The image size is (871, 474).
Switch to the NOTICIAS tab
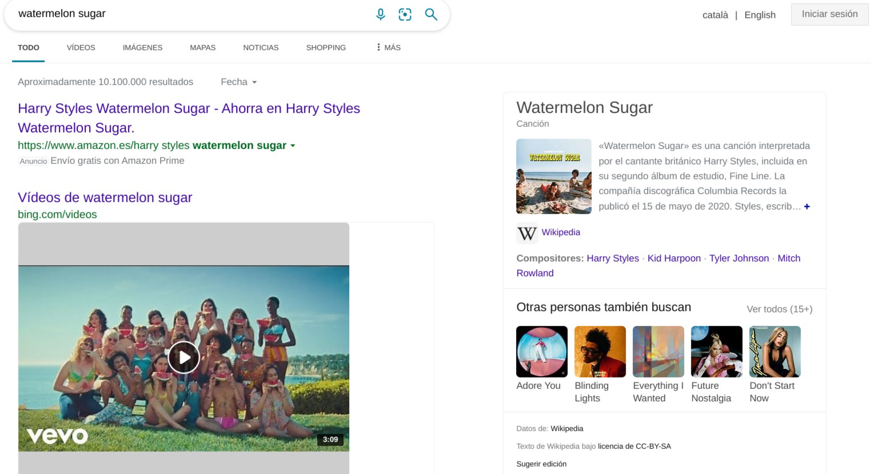[261, 47]
